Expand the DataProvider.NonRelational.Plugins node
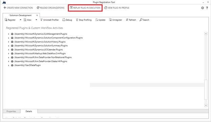Viewport: 211px width, 122px height. tap(8, 58)
